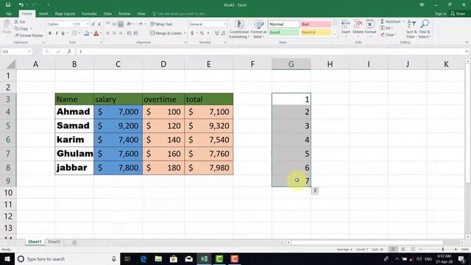Click the Share button
This screenshot has height=265, width=471.
458,14
